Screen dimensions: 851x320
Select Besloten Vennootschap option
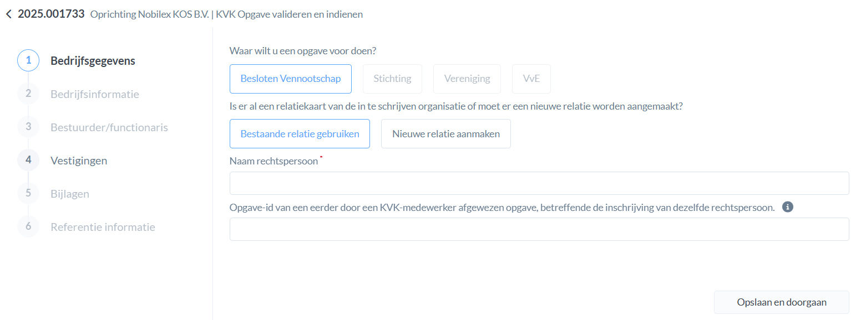point(290,79)
